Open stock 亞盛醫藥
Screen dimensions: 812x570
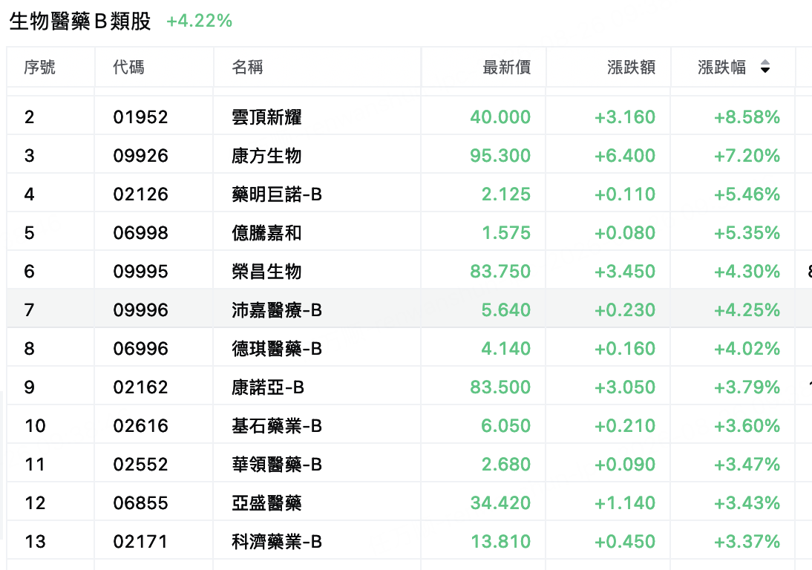tap(266, 502)
